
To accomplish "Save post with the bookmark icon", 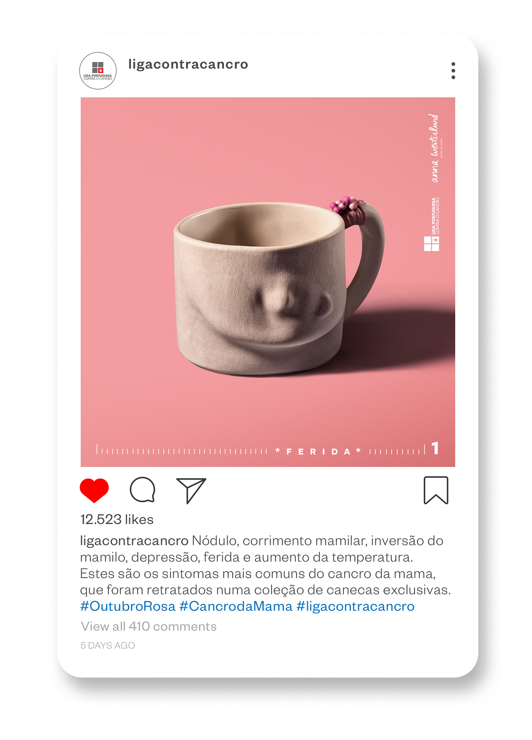I will point(436,490).
